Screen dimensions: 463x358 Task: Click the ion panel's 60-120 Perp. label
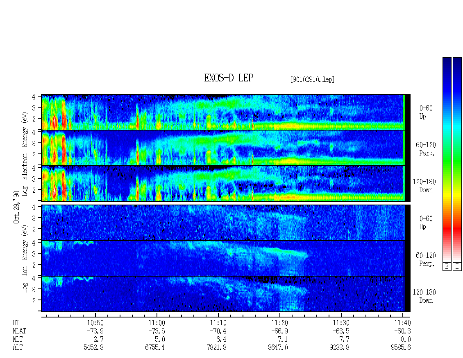tap(426, 259)
